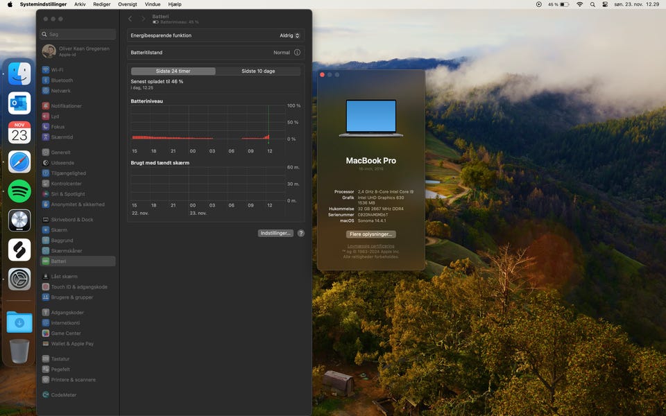Switch to Sidste 10 dage tab
This screenshot has width=666, height=416.
pyautogui.click(x=258, y=71)
